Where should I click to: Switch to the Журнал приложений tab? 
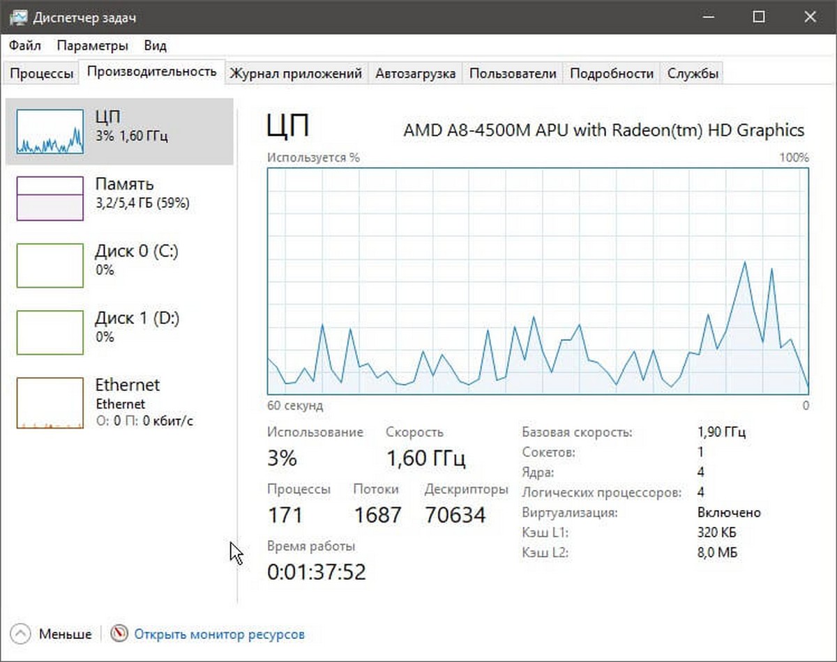tap(296, 73)
